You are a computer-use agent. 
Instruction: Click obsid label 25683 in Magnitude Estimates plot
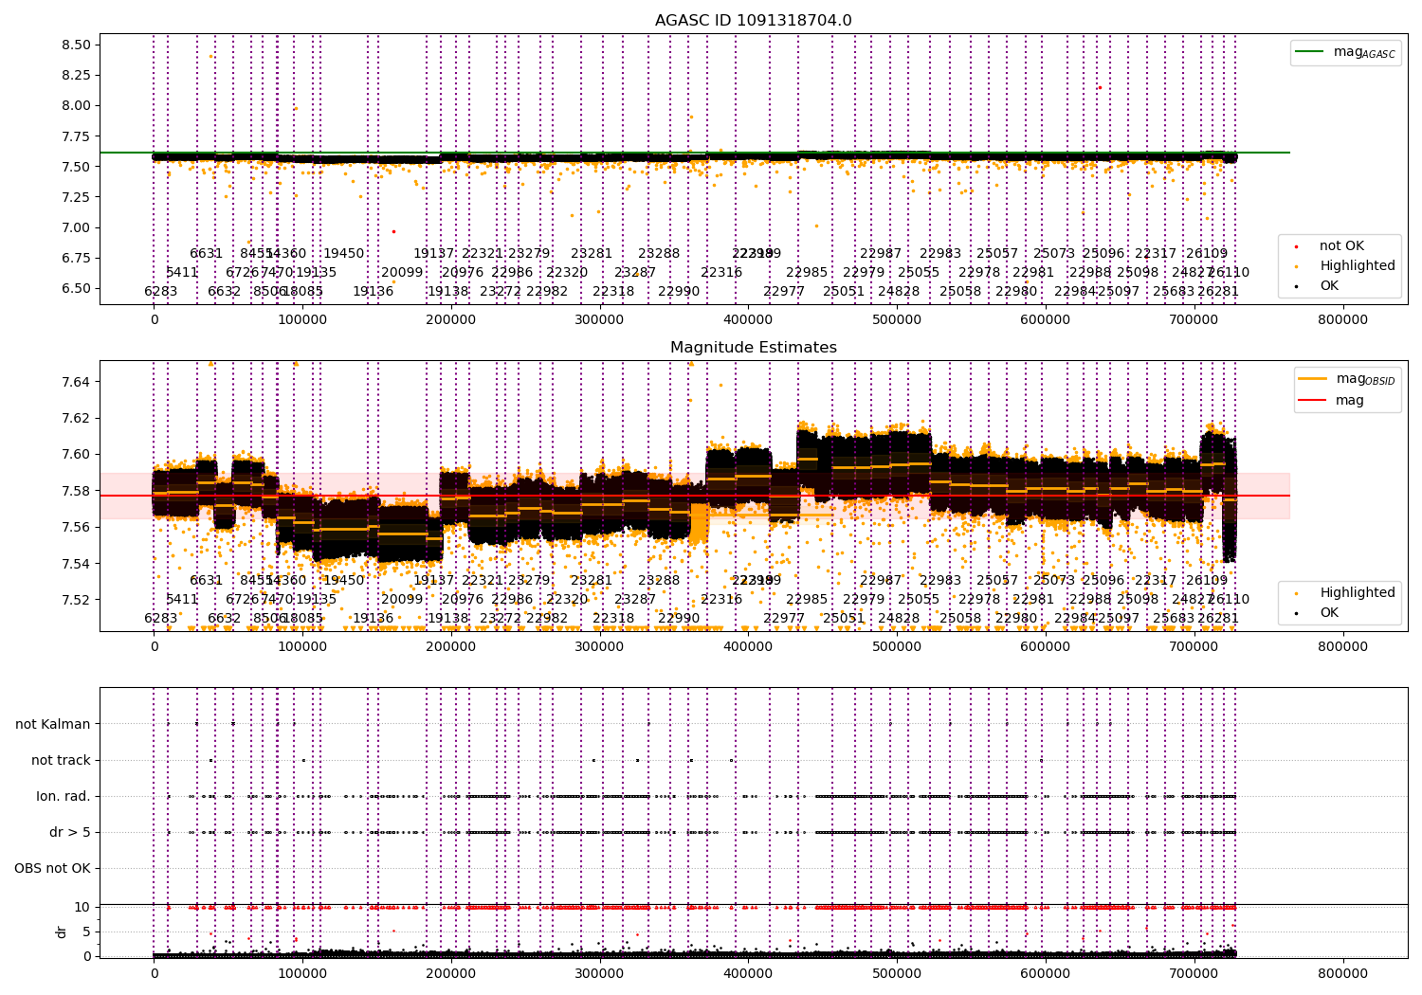(1174, 619)
